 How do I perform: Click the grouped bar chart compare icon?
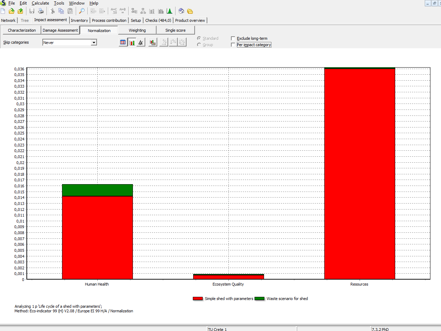tap(161, 11)
